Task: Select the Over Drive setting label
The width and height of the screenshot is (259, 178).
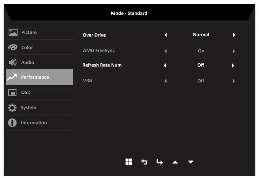Action: click(x=94, y=35)
